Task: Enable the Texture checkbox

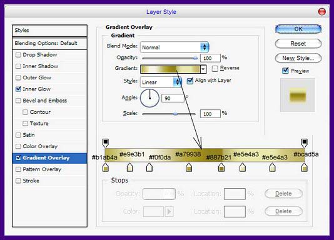Action: click(25, 123)
